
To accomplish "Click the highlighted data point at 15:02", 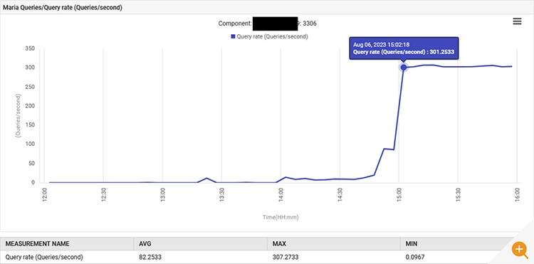I will click(404, 68).
